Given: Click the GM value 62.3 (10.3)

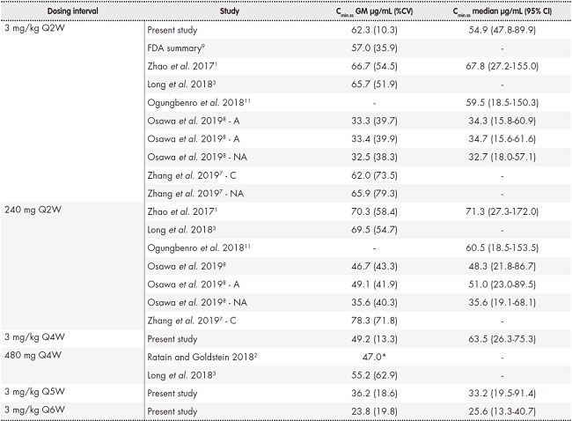Looking at the screenshot, I should pyautogui.click(x=364, y=29).
